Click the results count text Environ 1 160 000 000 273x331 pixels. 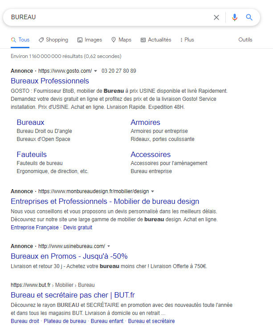point(66,56)
